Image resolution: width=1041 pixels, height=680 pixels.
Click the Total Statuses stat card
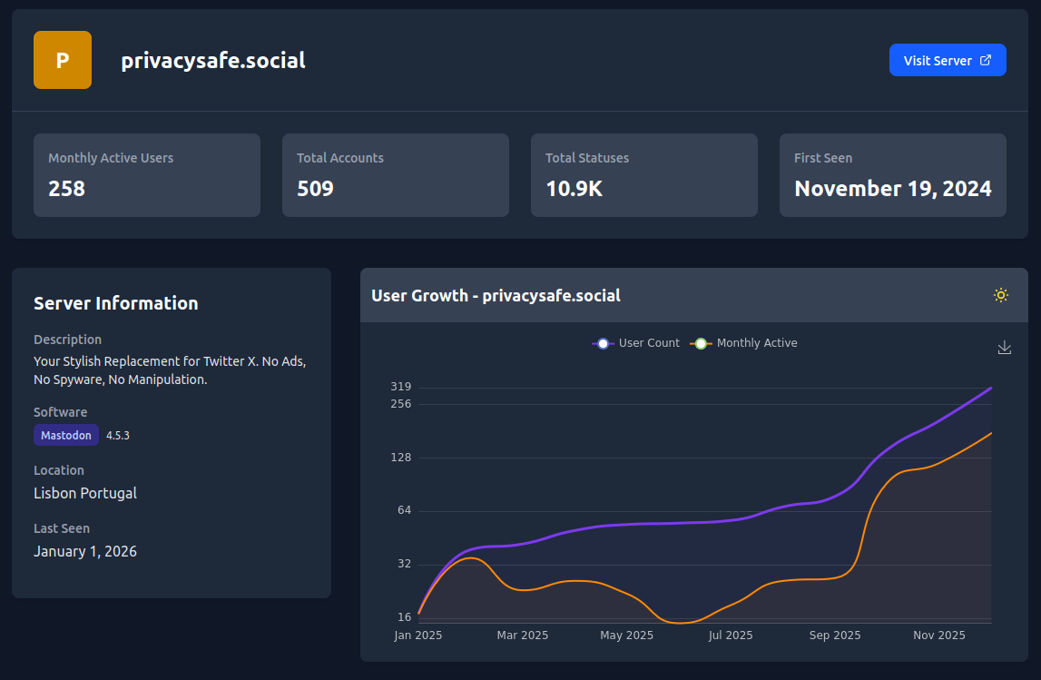(644, 175)
